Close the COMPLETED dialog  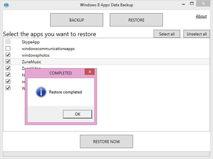[90, 72]
